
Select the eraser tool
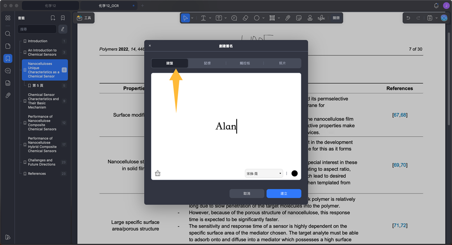click(245, 18)
